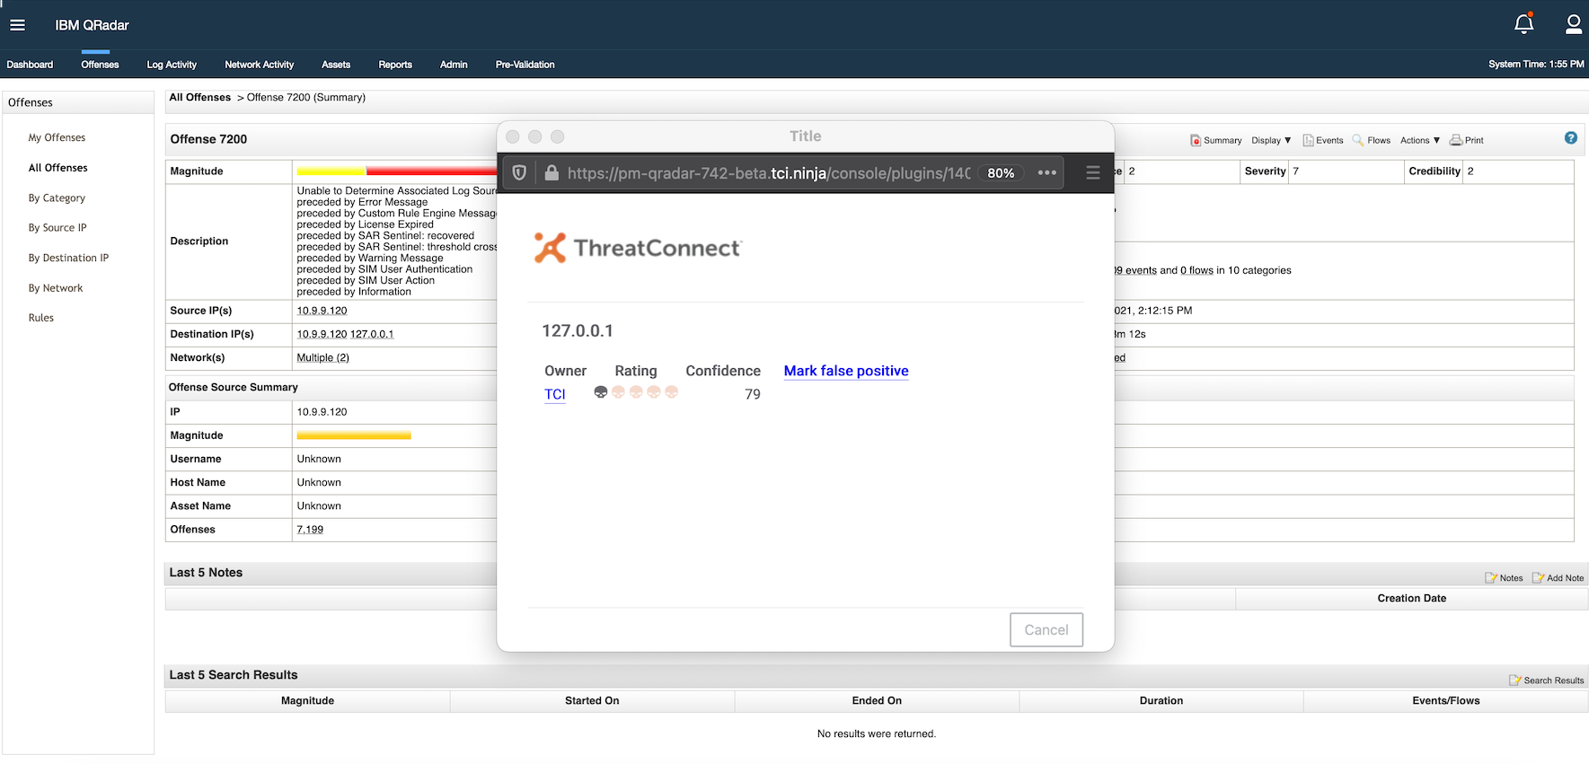Switch to the Log Activity tab
1589x764 pixels.
coord(172,65)
